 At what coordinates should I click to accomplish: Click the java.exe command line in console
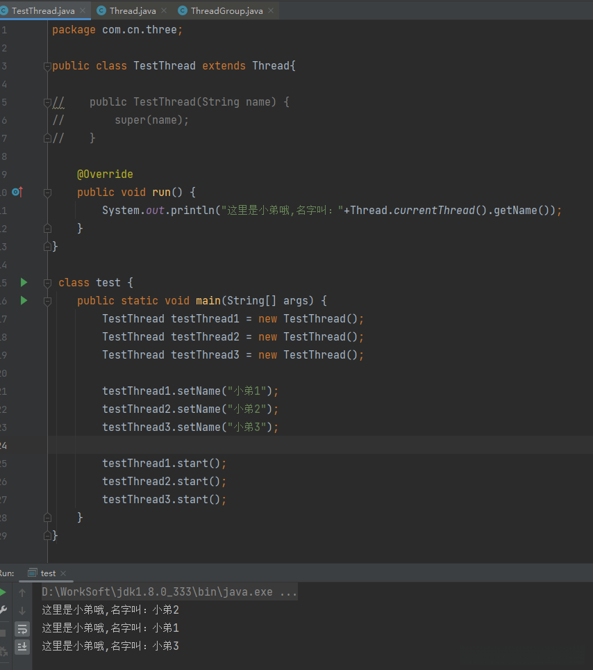(169, 591)
